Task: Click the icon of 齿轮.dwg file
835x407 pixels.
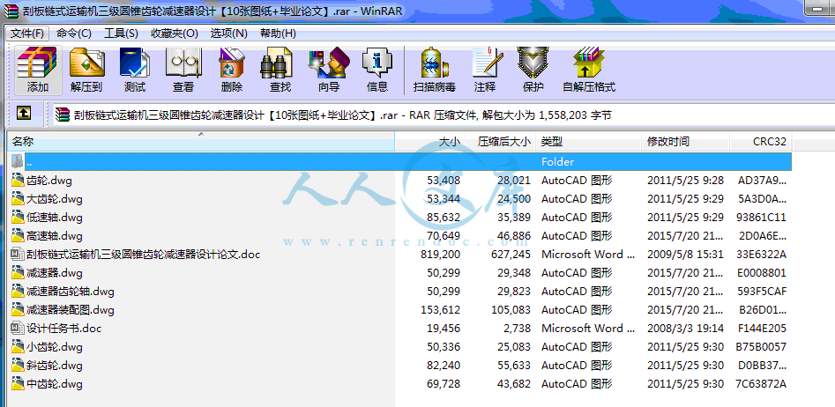Action: (x=18, y=181)
